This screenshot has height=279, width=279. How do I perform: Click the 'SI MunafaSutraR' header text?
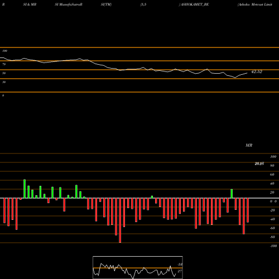pyautogui.click(x=69, y=4)
